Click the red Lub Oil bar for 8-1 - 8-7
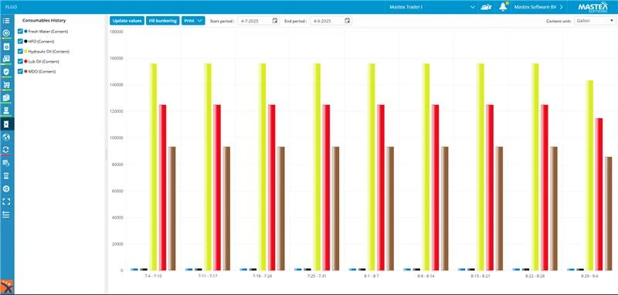Screen dimensions: 618x295 click(x=381, y=188)
